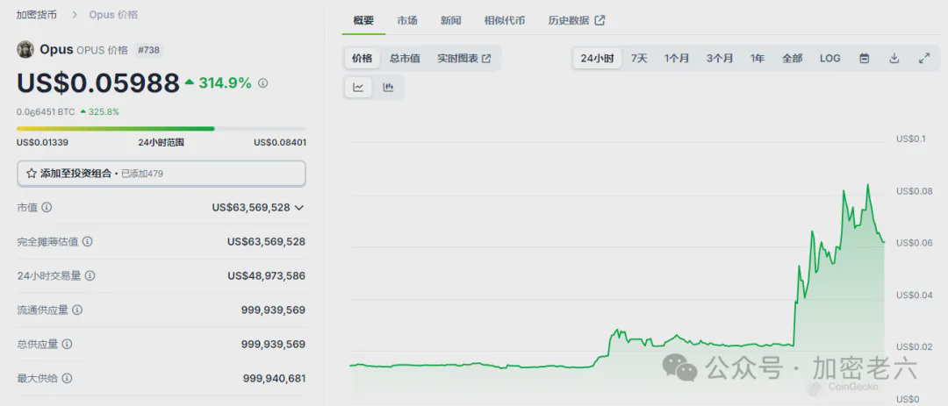Show info tooltip for 最大供给
948x406 pixels.
(67, 378)
